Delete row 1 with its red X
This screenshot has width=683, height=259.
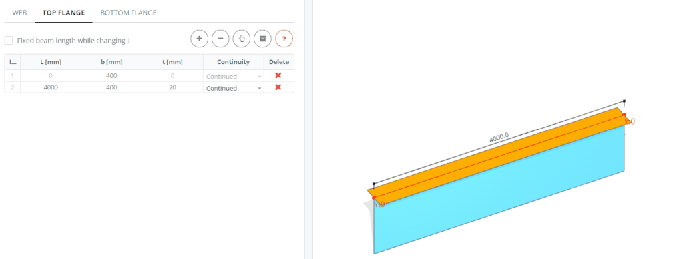(278, 76)
